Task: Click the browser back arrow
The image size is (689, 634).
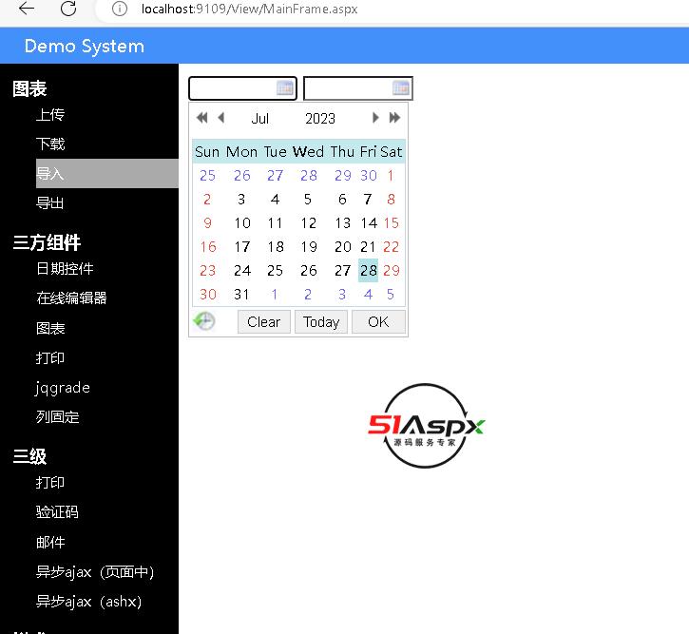Action: click(27, 9)
